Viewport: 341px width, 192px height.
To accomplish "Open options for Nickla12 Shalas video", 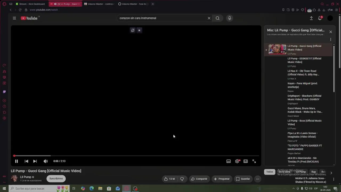I will coord(334,179).
